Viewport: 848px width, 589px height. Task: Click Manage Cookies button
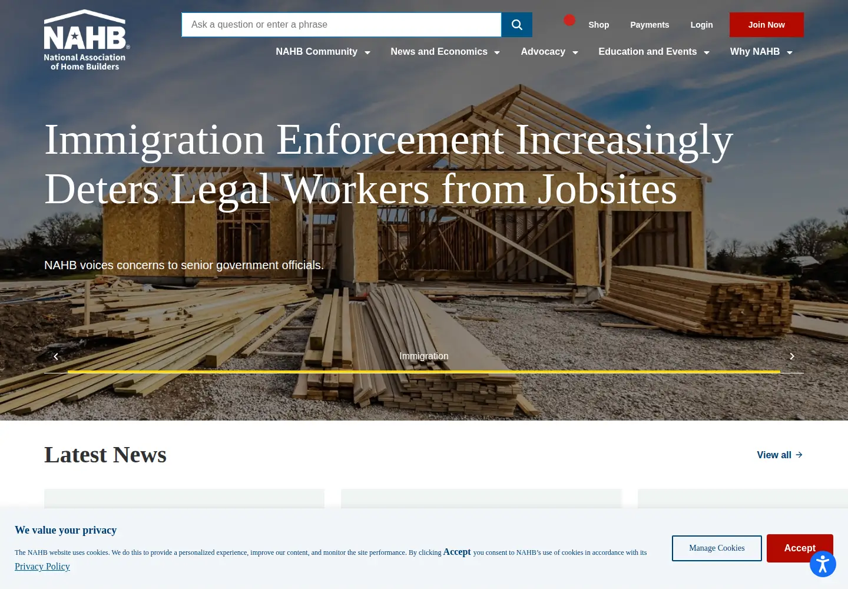pyautogui.click(x=717, y=548)
